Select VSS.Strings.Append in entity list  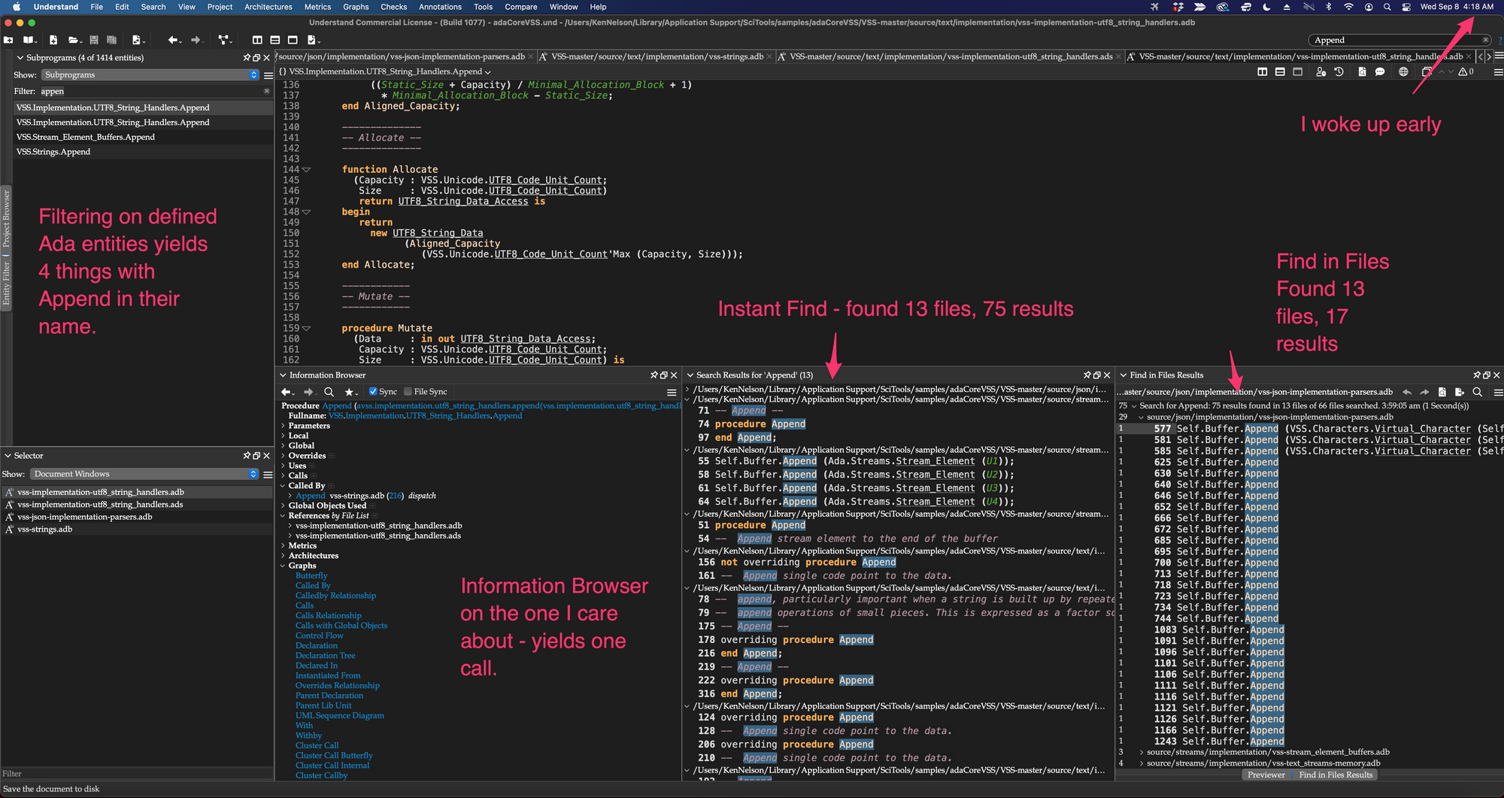click(x=143, y=152)
